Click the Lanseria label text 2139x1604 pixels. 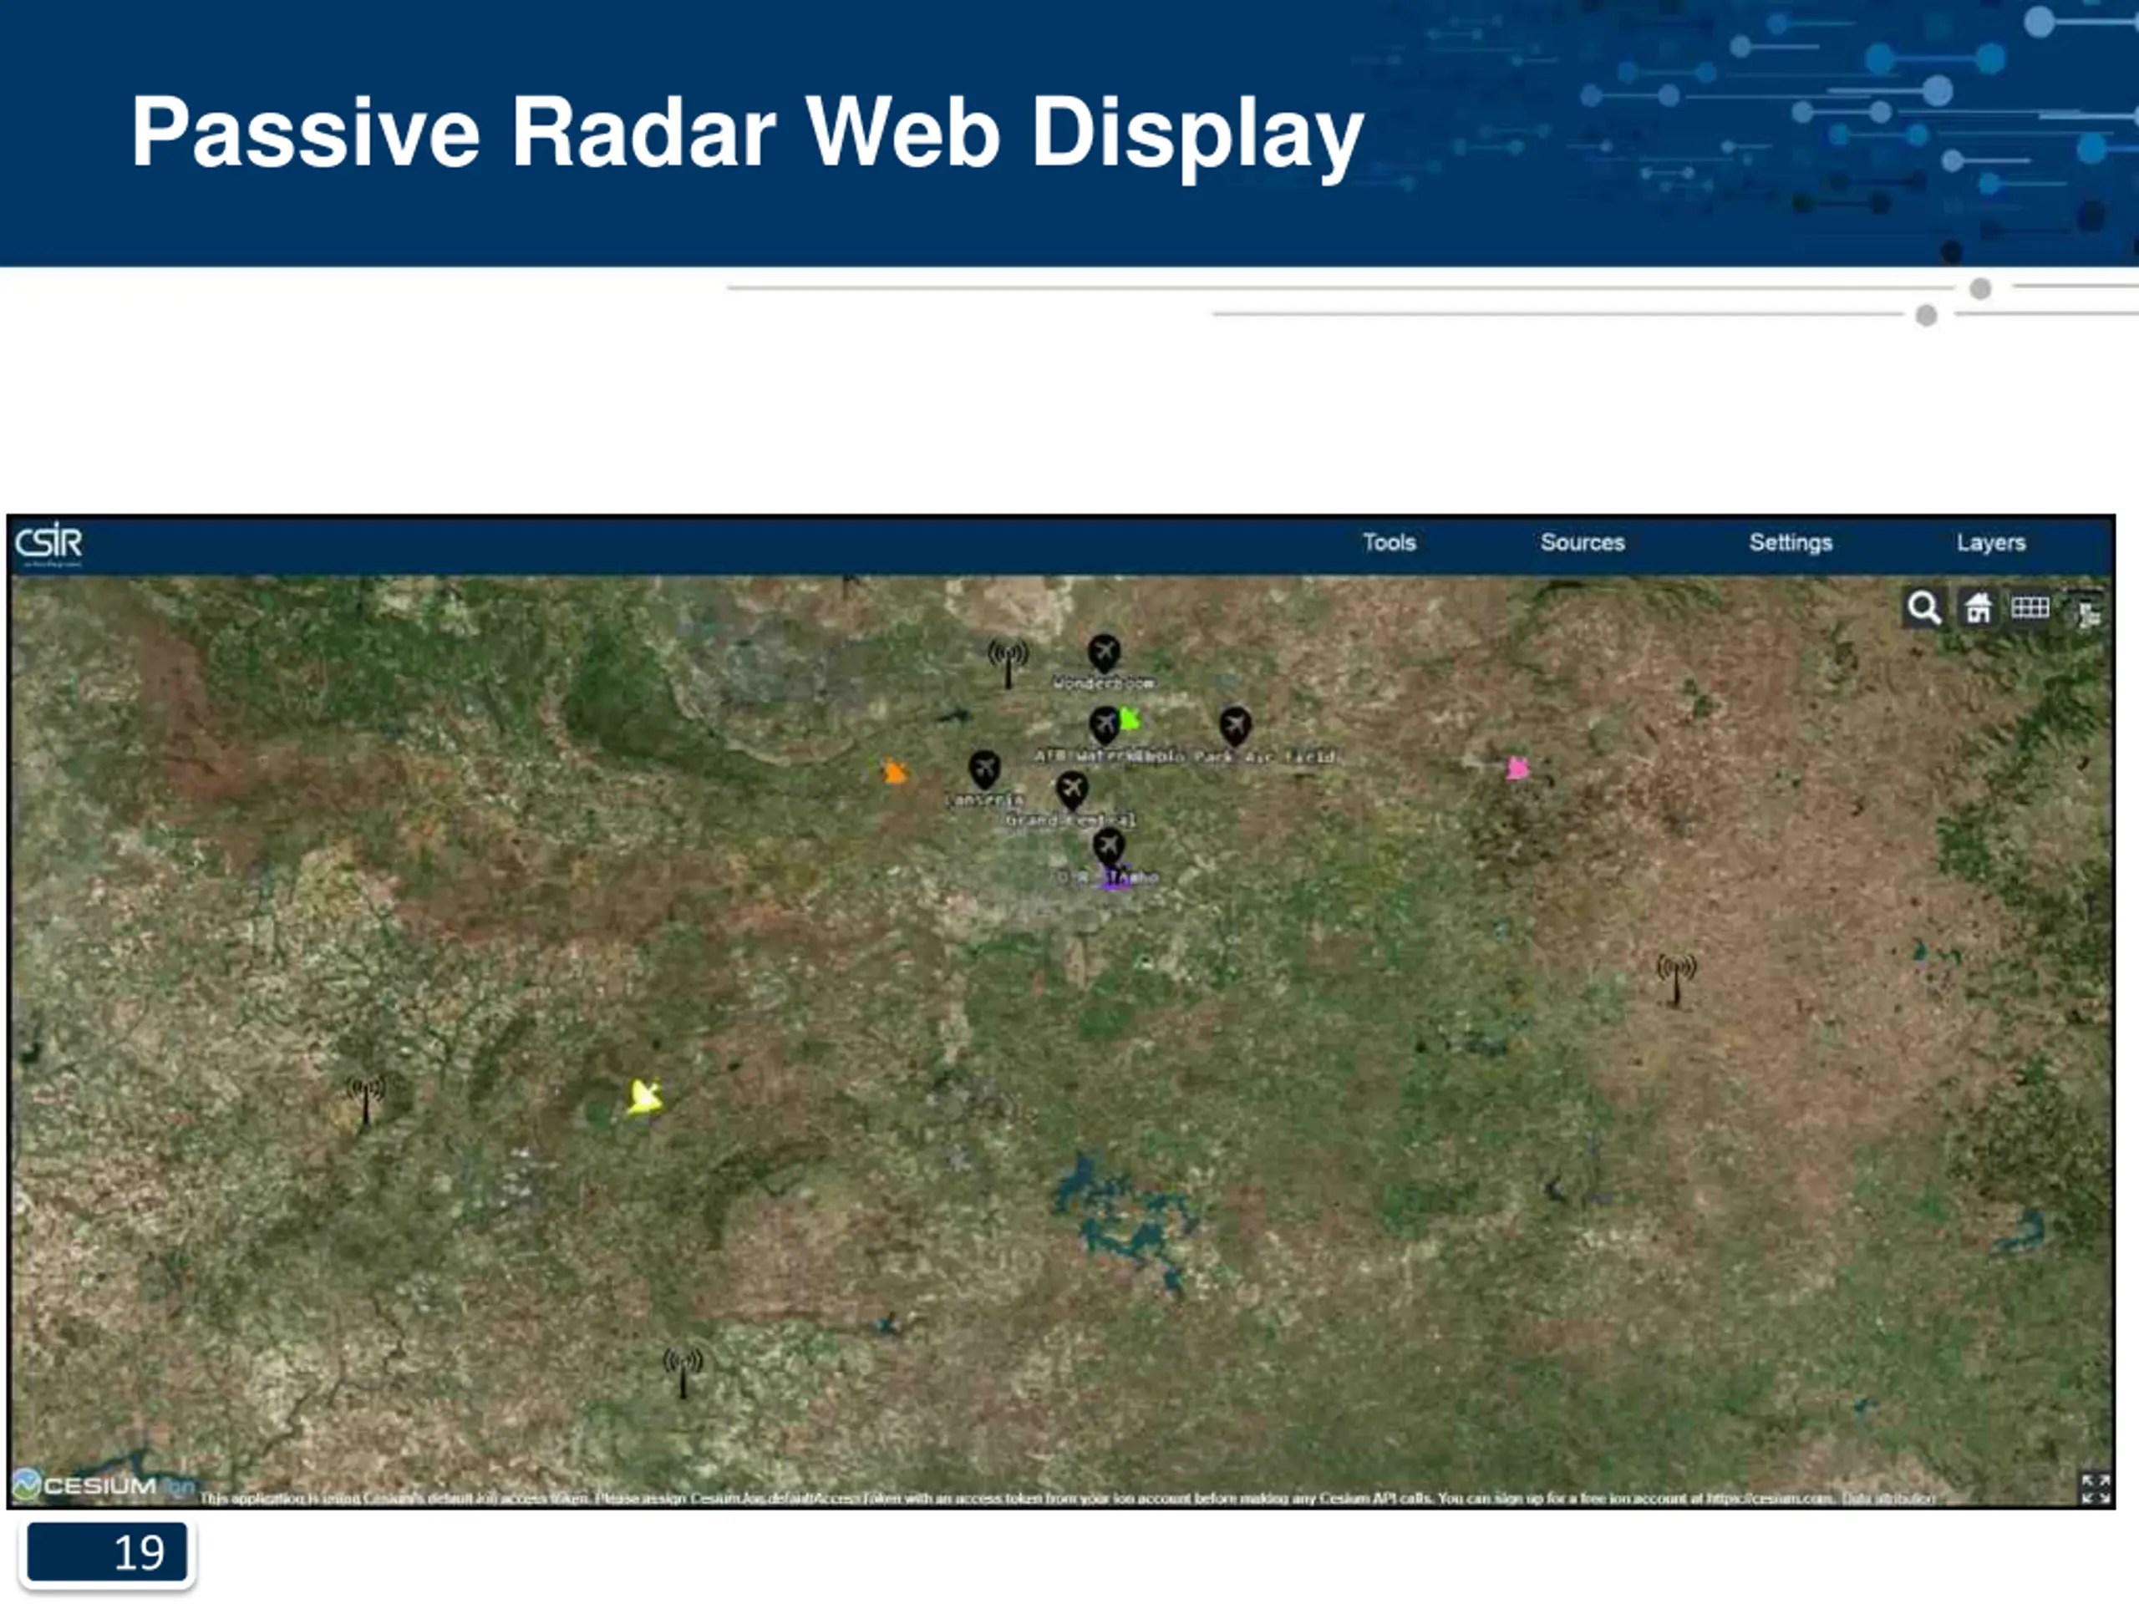pos(983,799)
